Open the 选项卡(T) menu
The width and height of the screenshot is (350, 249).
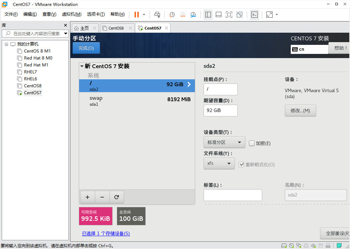[96, 14]
